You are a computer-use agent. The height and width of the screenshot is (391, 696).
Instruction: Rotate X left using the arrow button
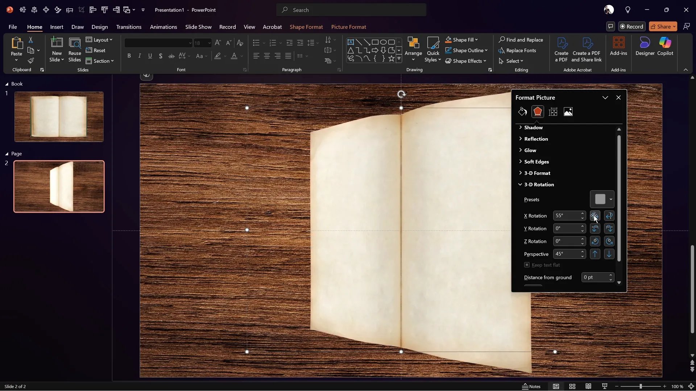tap(595, 216)
